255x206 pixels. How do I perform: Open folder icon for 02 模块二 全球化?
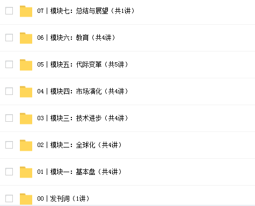click(x=26, y=145)
